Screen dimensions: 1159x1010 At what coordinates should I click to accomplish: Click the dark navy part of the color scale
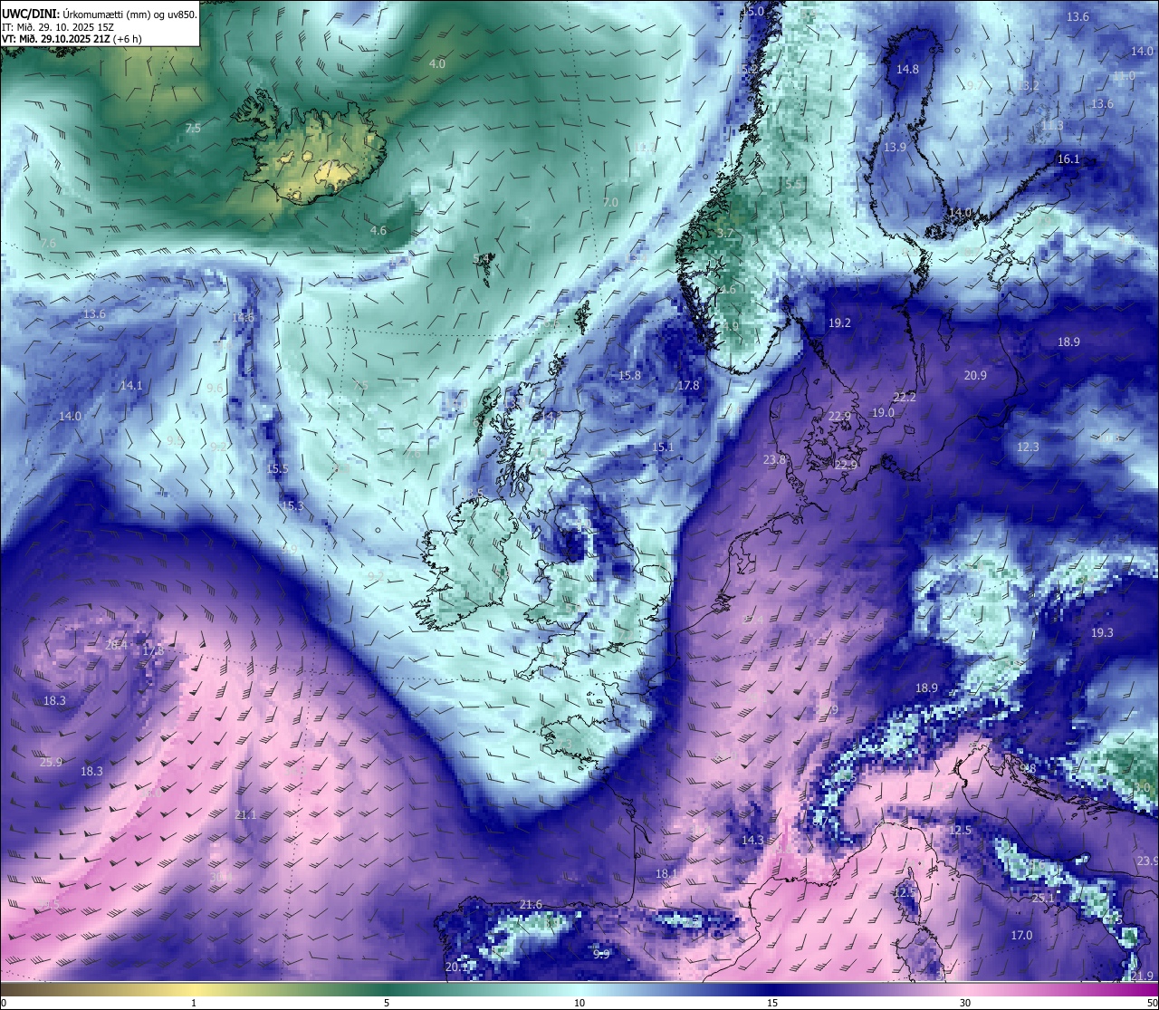pyautogui.click(x=772, y=989)
